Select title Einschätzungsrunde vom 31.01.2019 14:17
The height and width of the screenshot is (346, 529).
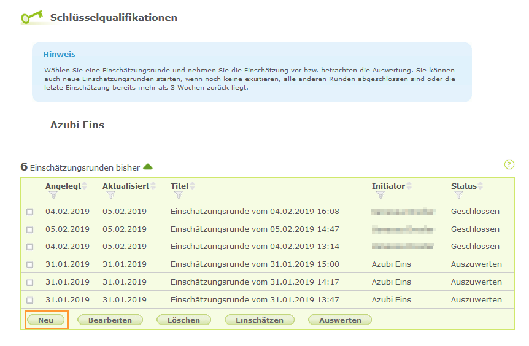pyautogui.click(x=255, y=282)
